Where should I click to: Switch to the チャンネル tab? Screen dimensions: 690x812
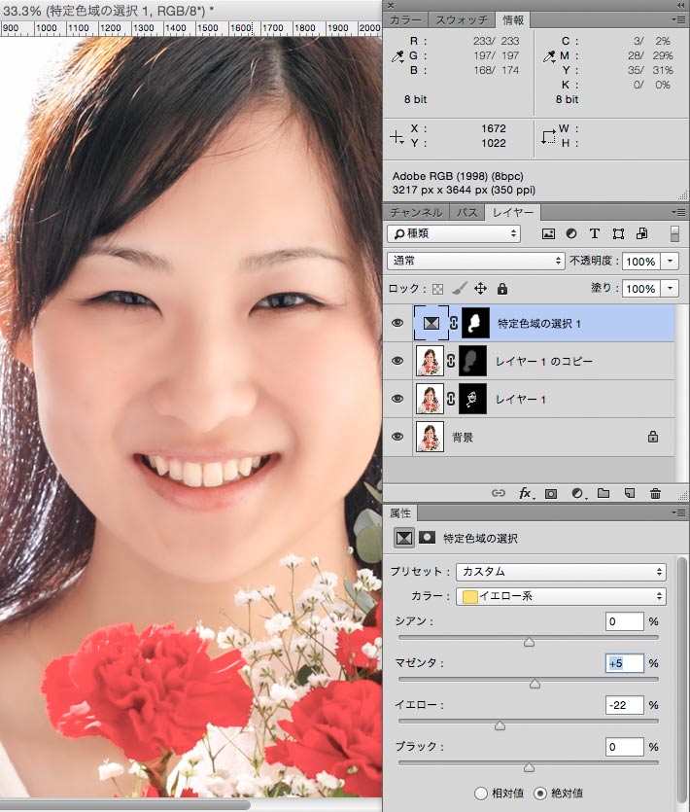point(416,212)
